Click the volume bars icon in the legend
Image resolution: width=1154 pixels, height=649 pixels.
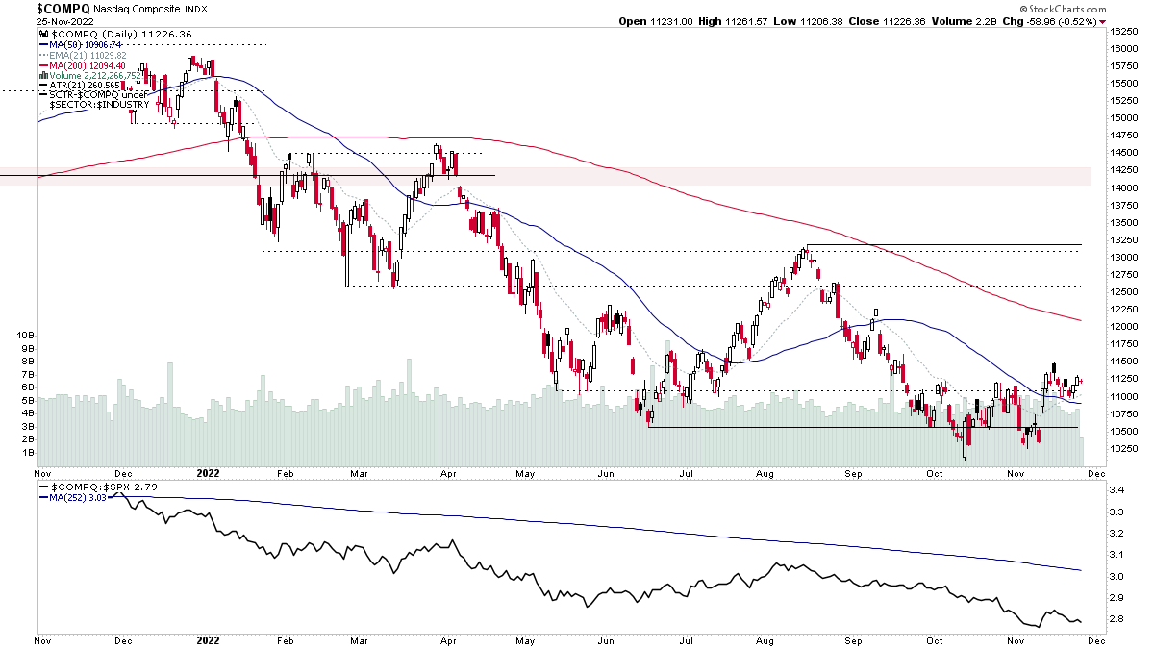[41, 75]
